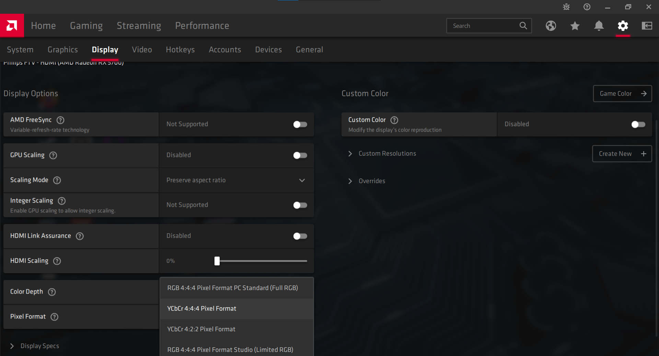Screen dimensions: 659x356
Task: Open help via the question mark icon
Action: (x=587, y=7)
